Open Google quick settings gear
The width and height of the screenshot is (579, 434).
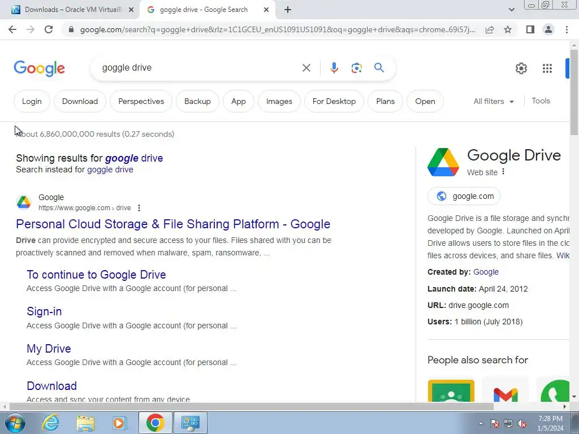521,68
